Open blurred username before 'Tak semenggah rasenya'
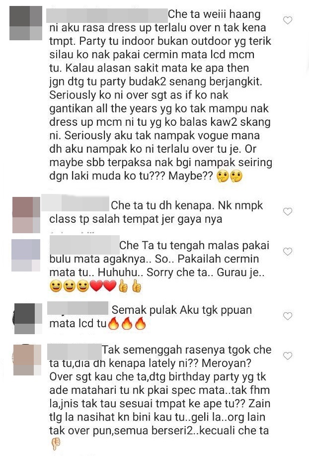The height and width of the screenshot is (456, 309). click(x=74, y=351)
